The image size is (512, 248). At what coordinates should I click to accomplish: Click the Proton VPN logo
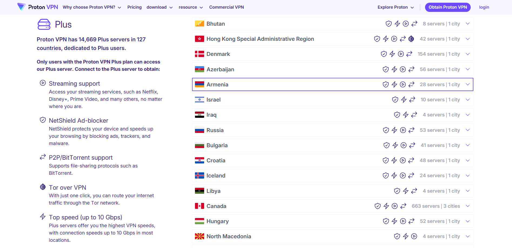38,7
